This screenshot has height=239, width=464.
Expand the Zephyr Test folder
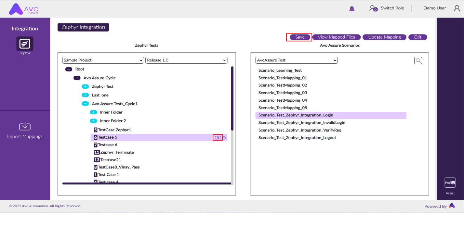[85, 87]
